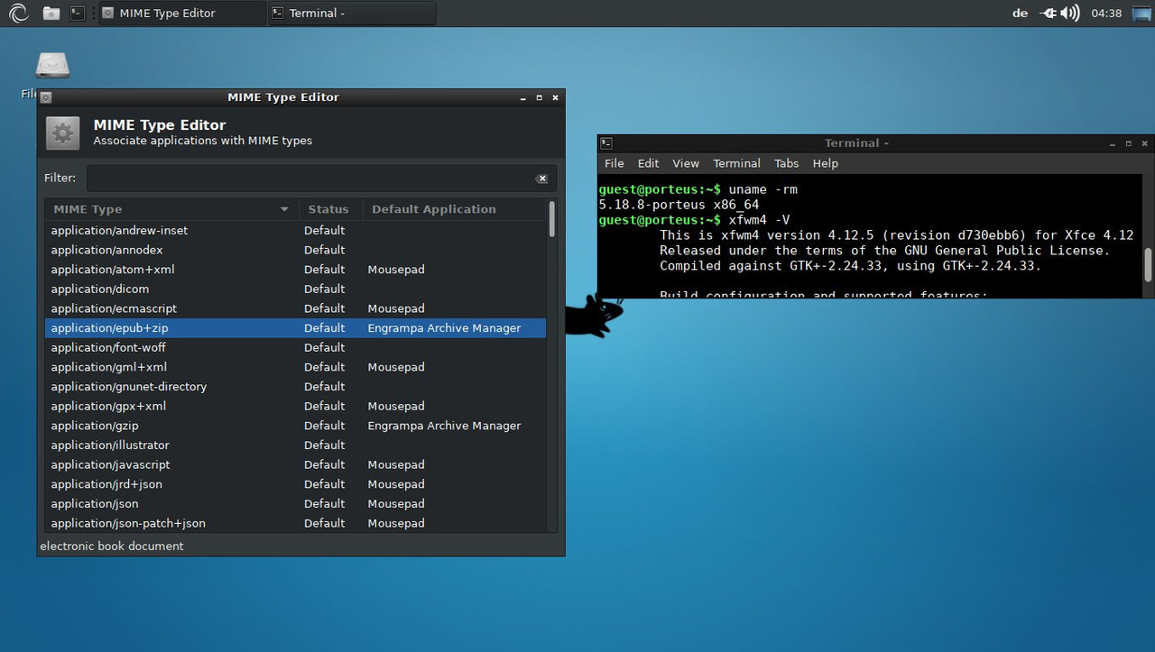Click the panel clock showing 04:38
The width and height of the screenshot is (1155, 652).
point(1106,14)
